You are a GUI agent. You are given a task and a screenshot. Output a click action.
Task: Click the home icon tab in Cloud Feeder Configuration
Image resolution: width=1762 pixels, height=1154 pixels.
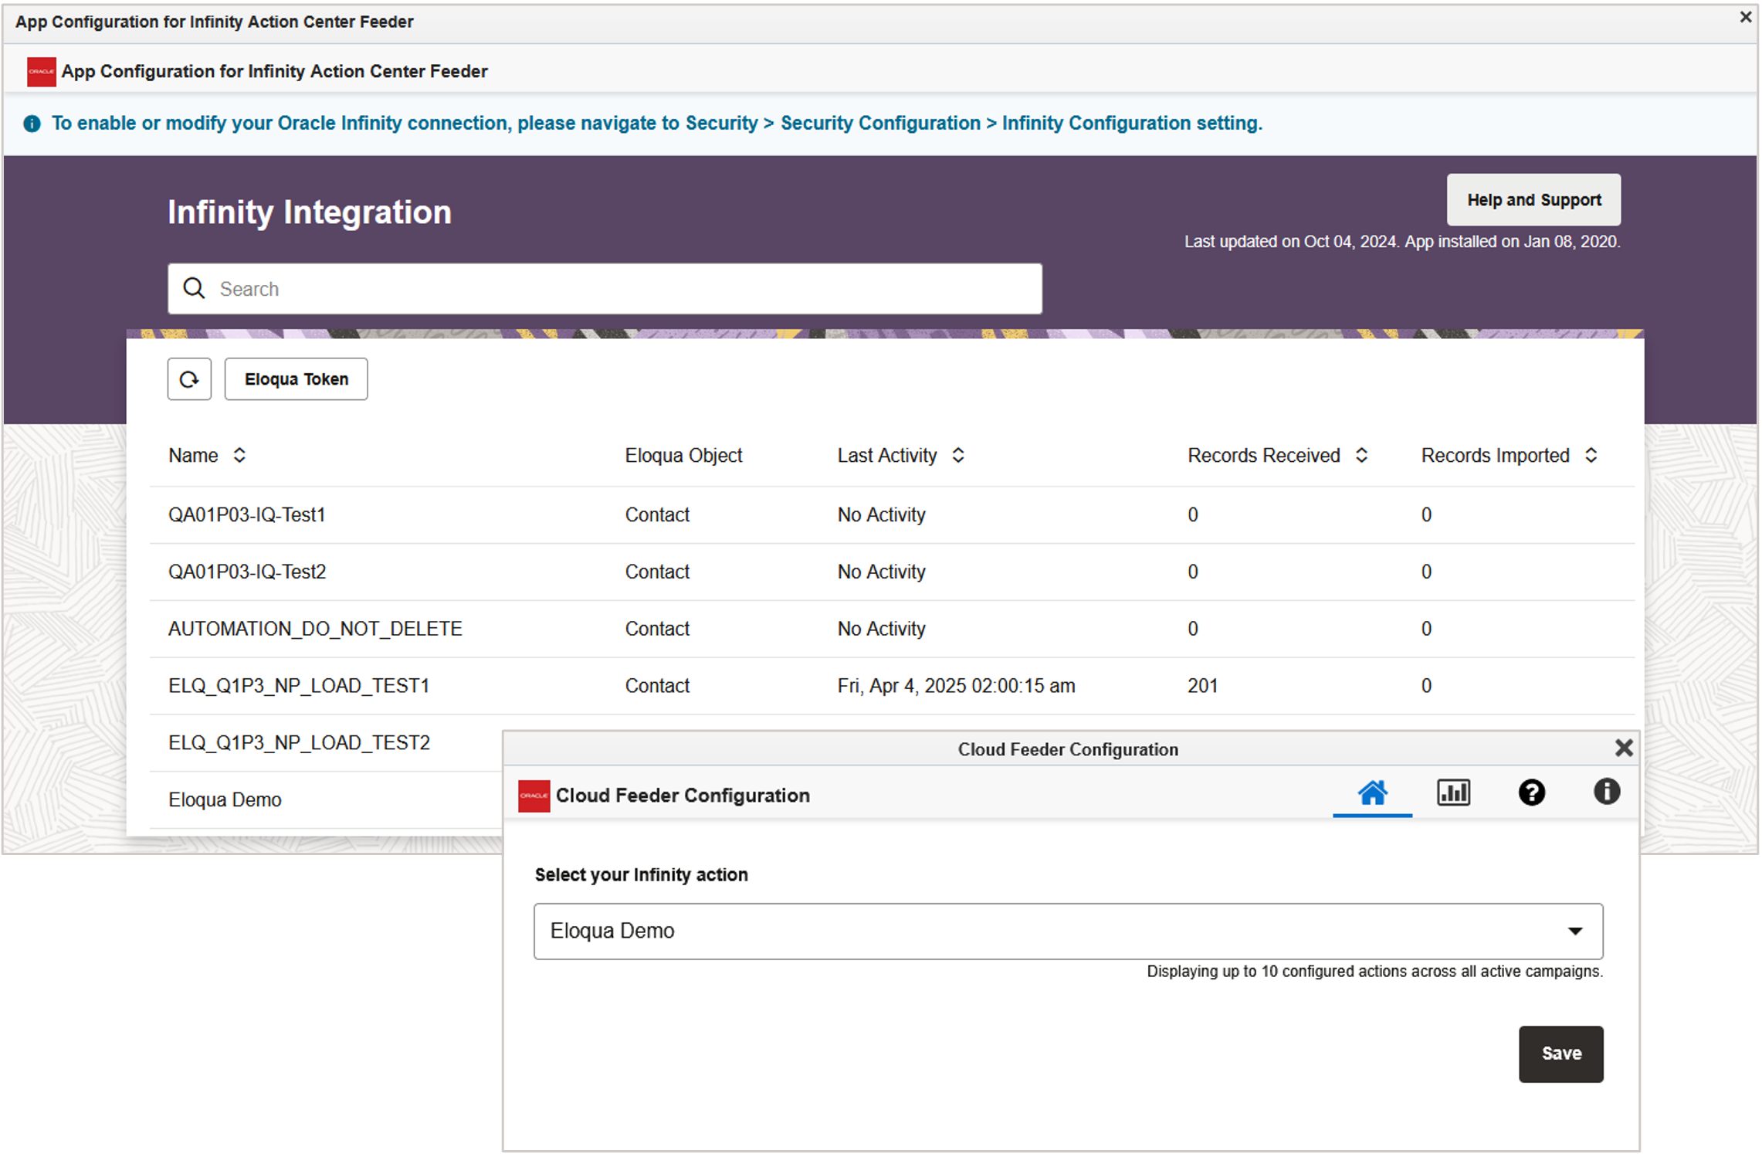point(1373,793)
